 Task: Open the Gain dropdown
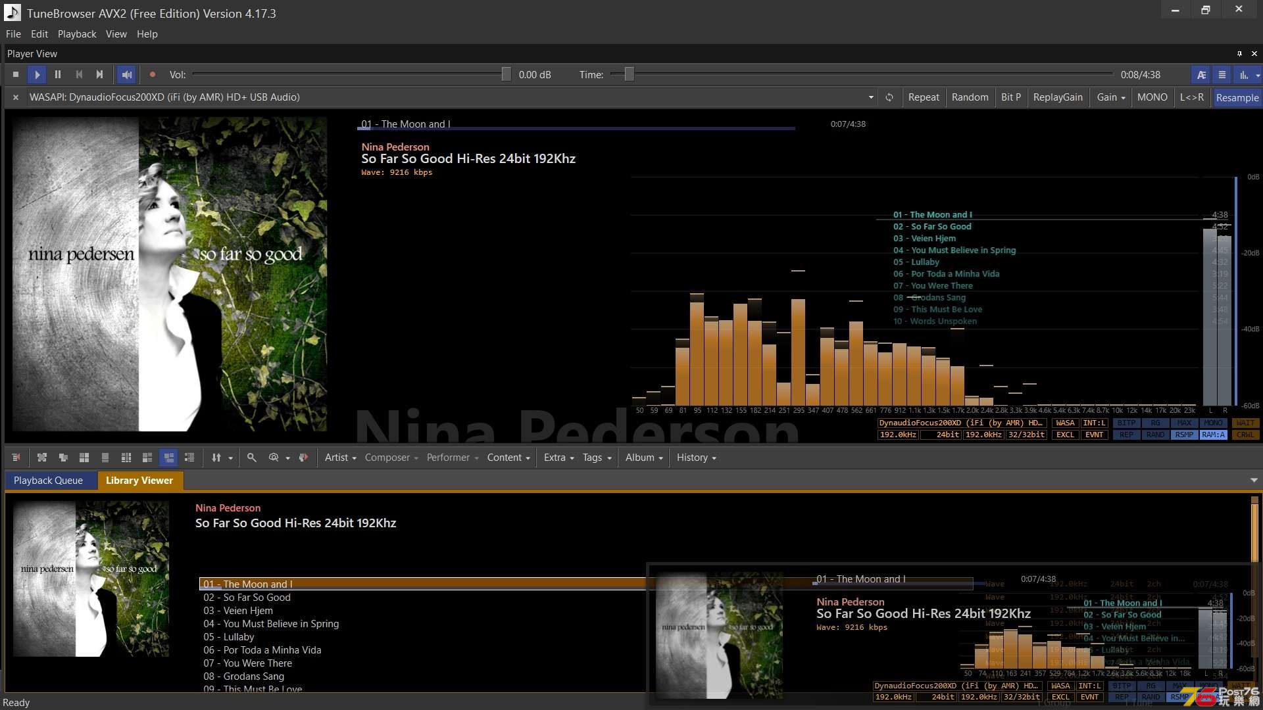click(1110, 97)
